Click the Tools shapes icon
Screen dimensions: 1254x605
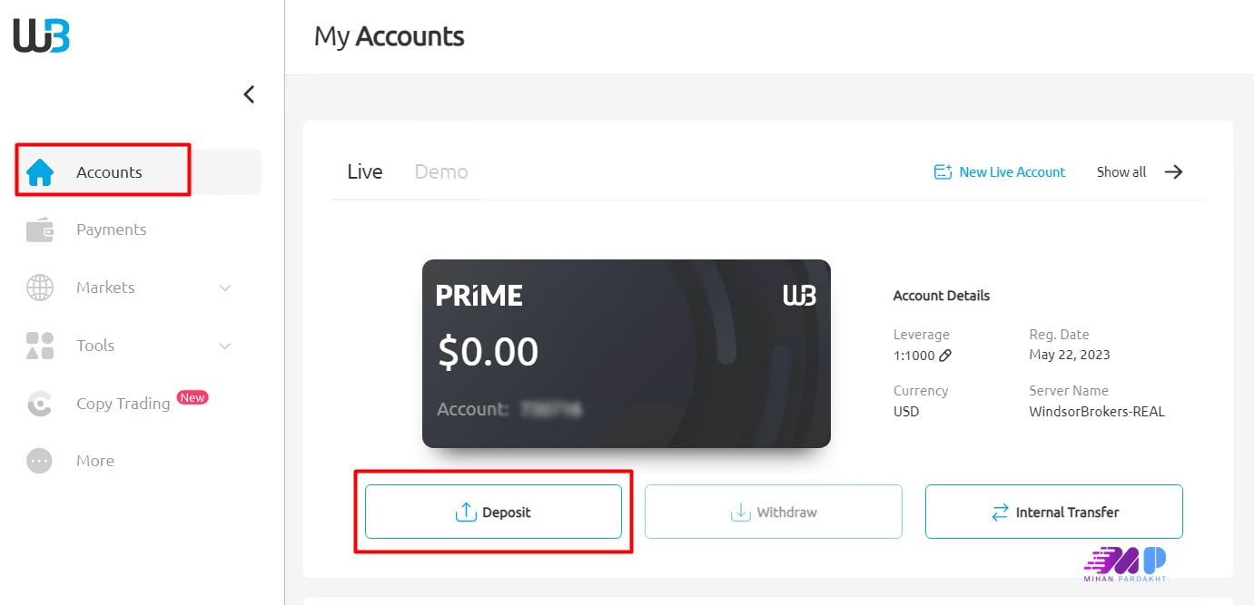click(x=40, y=346)
